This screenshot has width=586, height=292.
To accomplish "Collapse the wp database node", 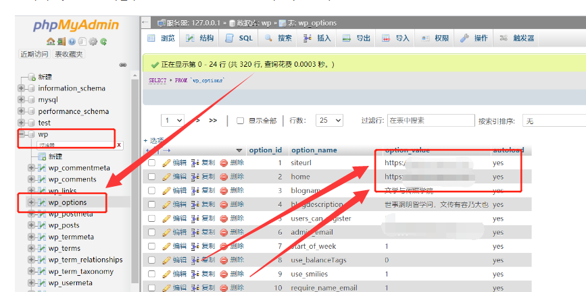I will [x=22, y=134].
